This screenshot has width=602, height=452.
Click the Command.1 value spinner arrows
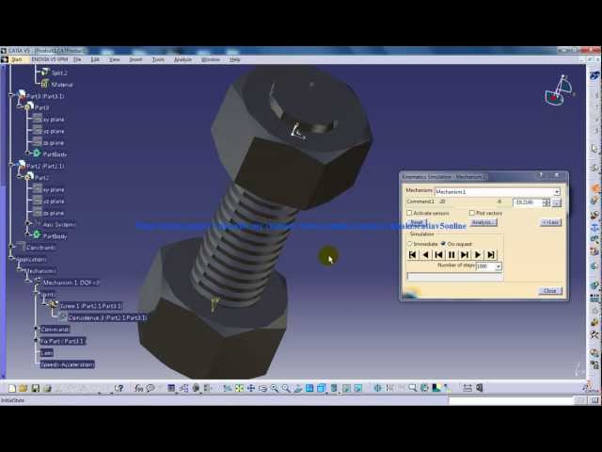tap(546, 202)
